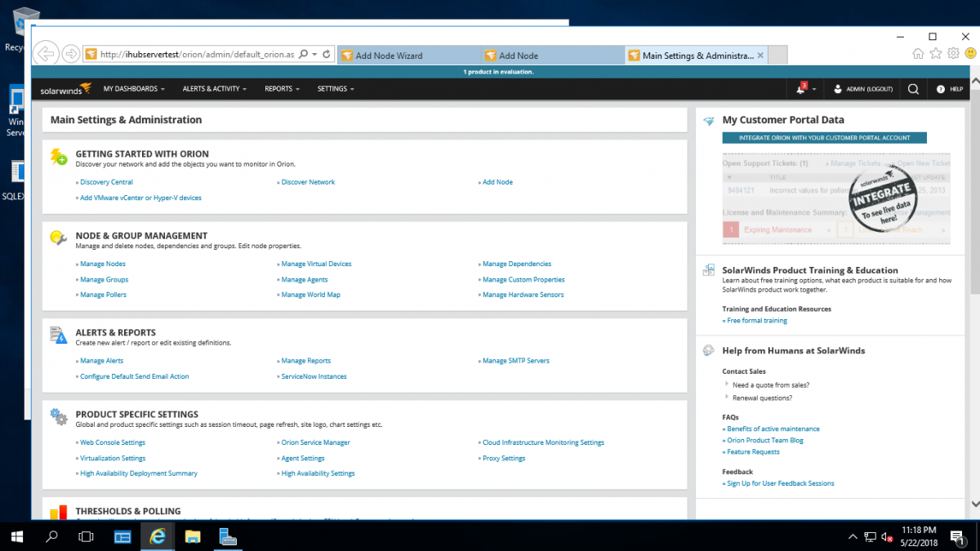Click the Alerts & Reports section icon
This screenshot has height=551, width=980.
point(58,336)
